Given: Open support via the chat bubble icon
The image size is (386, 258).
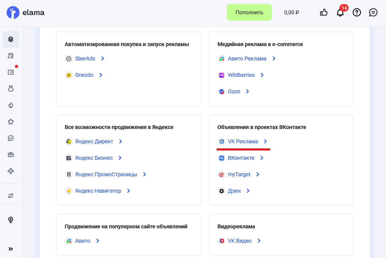Looking at the screenshot, I should (x=373, y=12).
